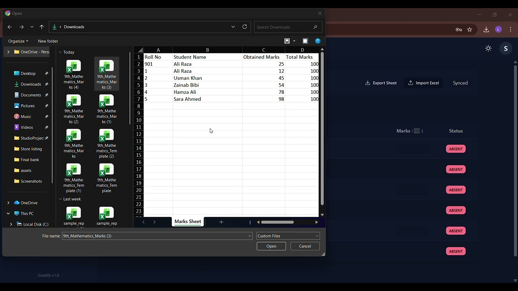Go to next sheet in preview

pyautogui.click(x=154, y=222)
